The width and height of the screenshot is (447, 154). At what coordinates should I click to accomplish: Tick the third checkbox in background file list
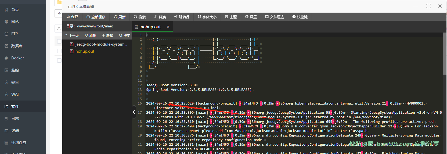pos(59,60)
